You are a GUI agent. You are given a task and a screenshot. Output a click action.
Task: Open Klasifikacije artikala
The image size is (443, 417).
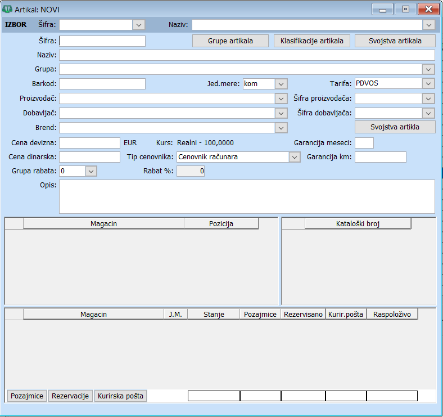coord(311,41)
